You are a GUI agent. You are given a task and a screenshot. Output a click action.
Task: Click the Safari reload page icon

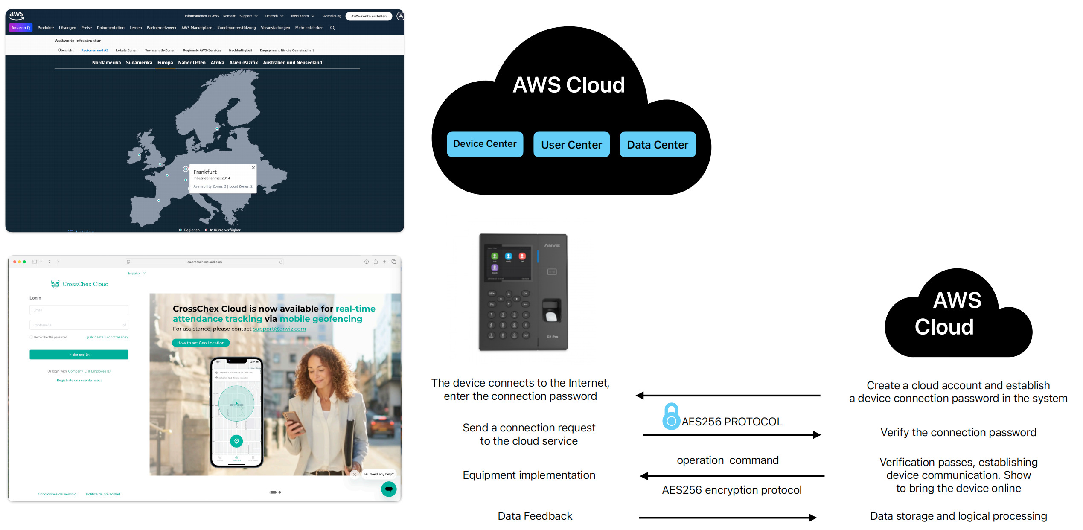click(281, 262)
